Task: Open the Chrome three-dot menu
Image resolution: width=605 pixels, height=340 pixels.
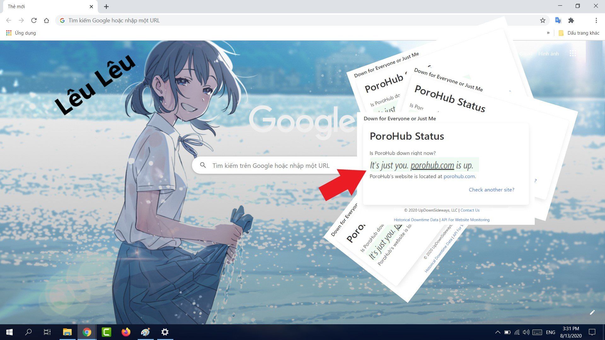Action: point(596,20)
